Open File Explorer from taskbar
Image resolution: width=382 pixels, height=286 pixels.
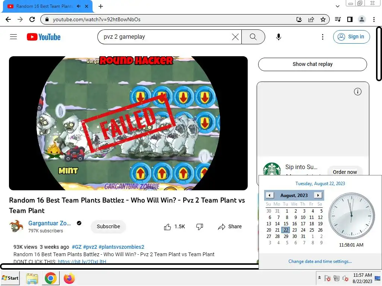[x=32, y=279]
